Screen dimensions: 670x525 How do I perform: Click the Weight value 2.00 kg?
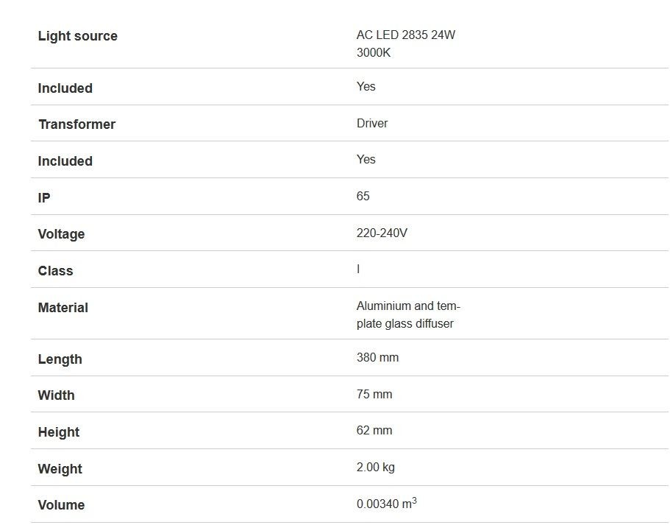tap(376, 467)
